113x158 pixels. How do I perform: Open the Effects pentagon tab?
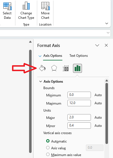(x=54, y=68)
